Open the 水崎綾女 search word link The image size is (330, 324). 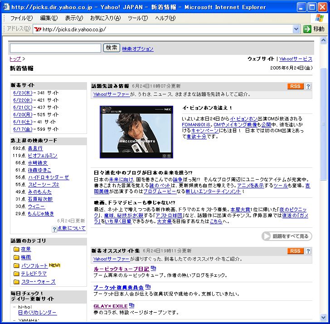(38, 163)
